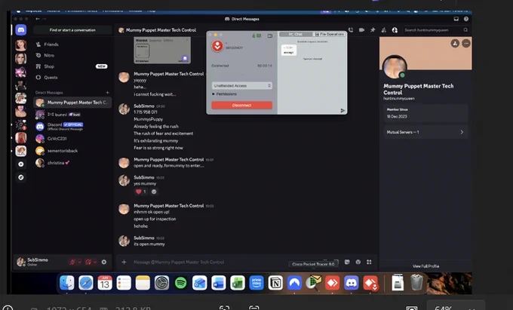Viewport: 513px width, 310px height.
Task: Expand the Permissions section
Action: point(224,94)
